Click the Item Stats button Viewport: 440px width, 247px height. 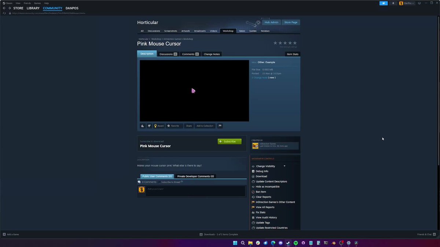293,54
